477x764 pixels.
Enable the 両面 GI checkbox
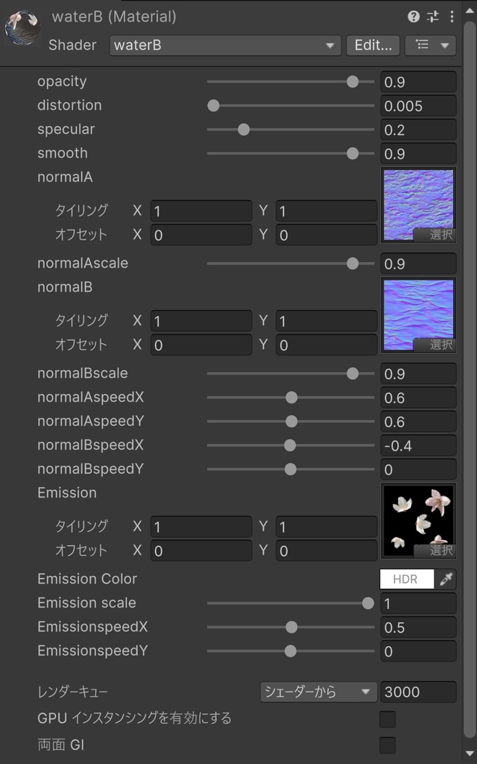[386, 745]
